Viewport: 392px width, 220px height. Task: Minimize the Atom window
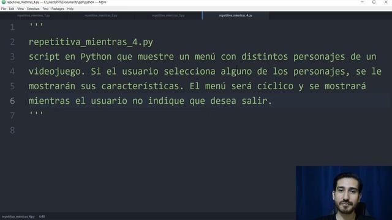click(362, 2)
